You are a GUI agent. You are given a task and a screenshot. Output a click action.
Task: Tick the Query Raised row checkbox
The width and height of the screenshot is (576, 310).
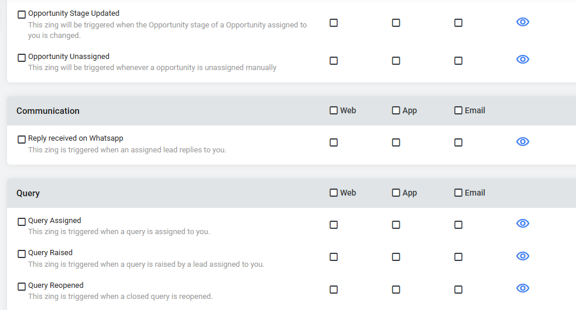tap(22, 254)
